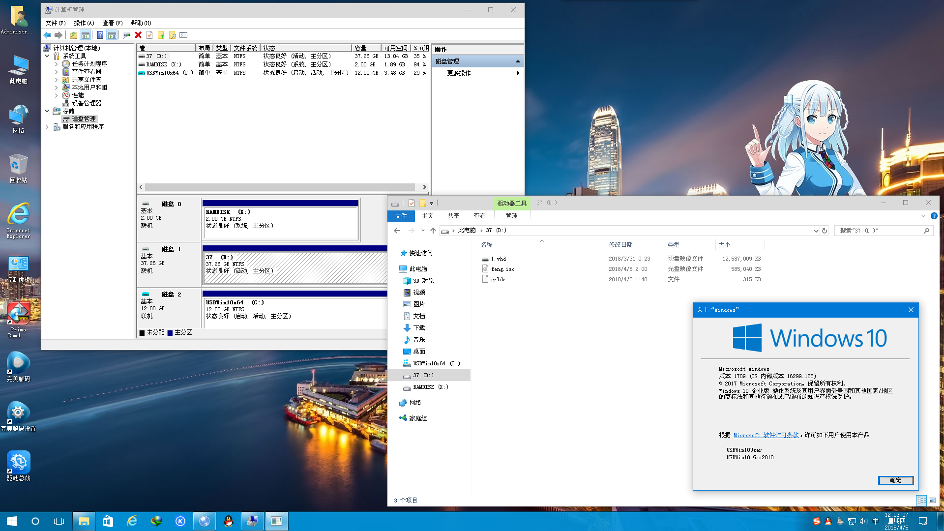This screenshot has width=944, height=531.
Task: Click the volume speaker tray icon
Action: tap(864, 521)
